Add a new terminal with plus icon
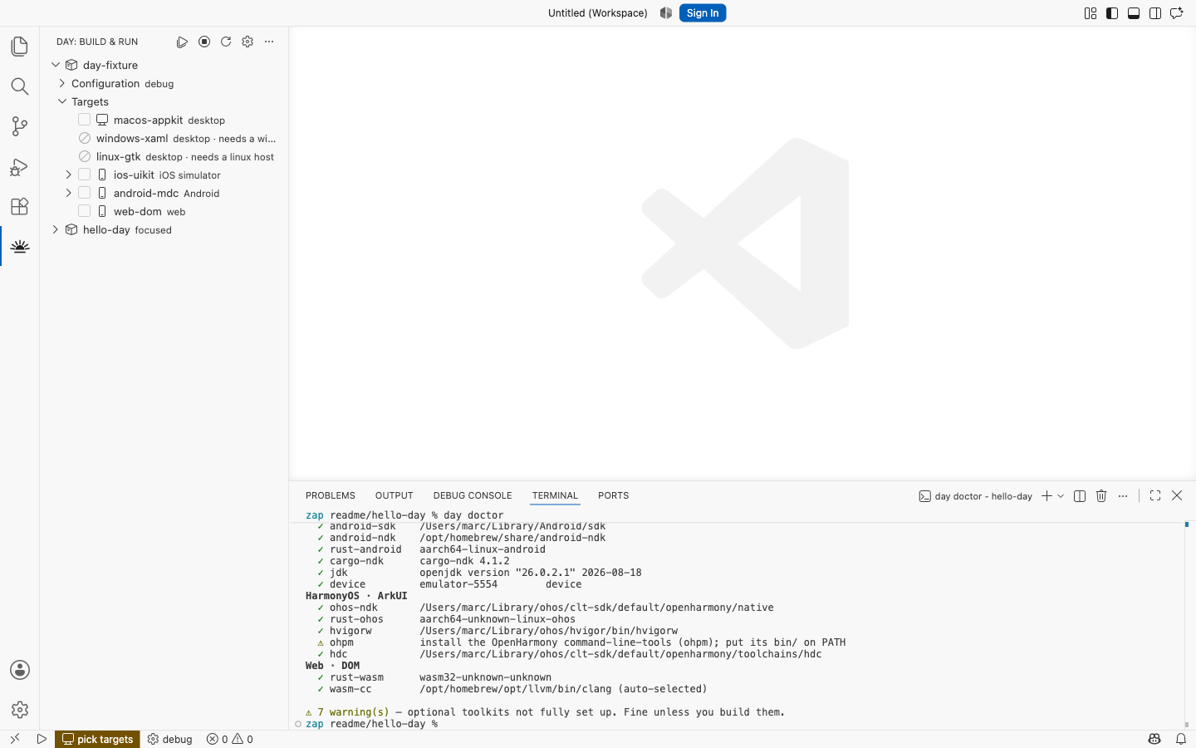The width and height of the screenshot is (1196, 748). coord(1046,496)
